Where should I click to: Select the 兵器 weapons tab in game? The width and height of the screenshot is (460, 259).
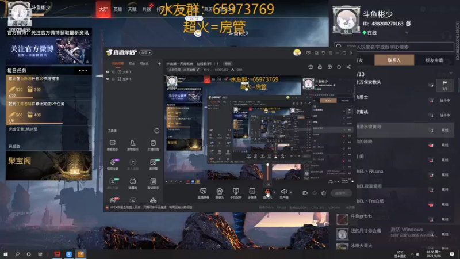pos(147,9)
